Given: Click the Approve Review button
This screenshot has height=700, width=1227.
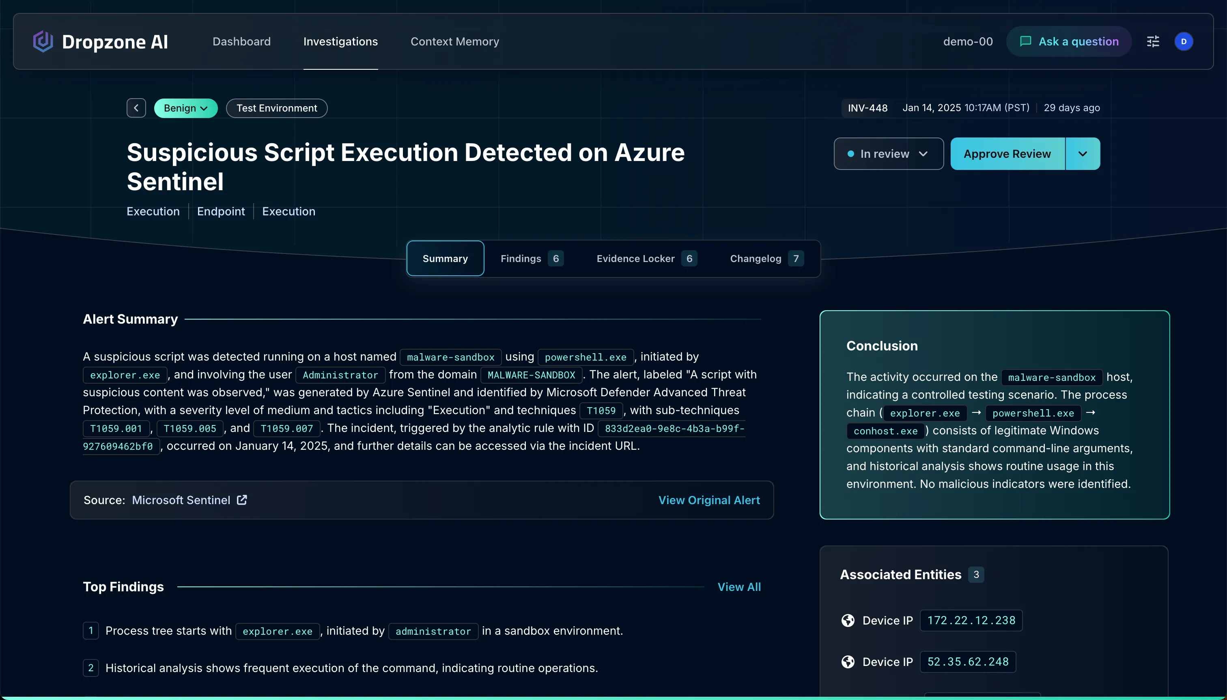Looking at the screenshot, I should tap(1007, 154).
